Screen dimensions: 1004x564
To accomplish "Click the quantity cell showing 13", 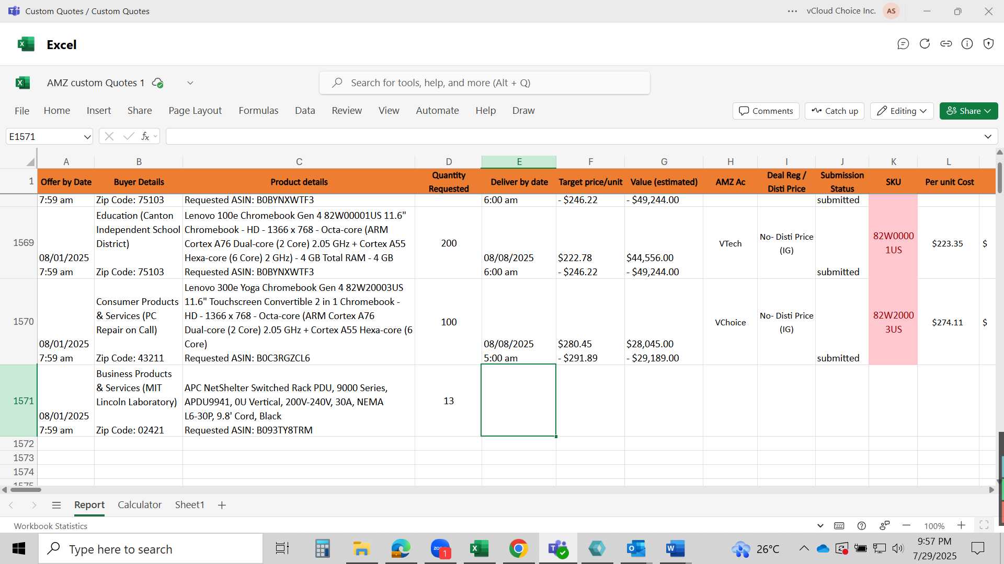I will pyautogui.click(x=448, y=401).
